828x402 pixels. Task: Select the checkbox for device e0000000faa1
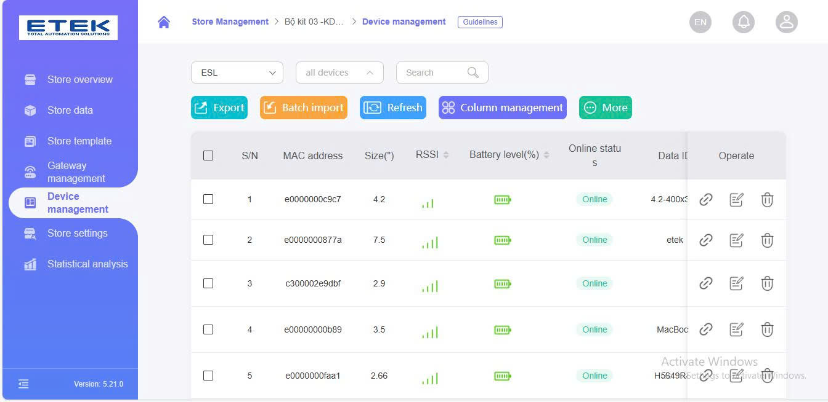coord(208,376)
